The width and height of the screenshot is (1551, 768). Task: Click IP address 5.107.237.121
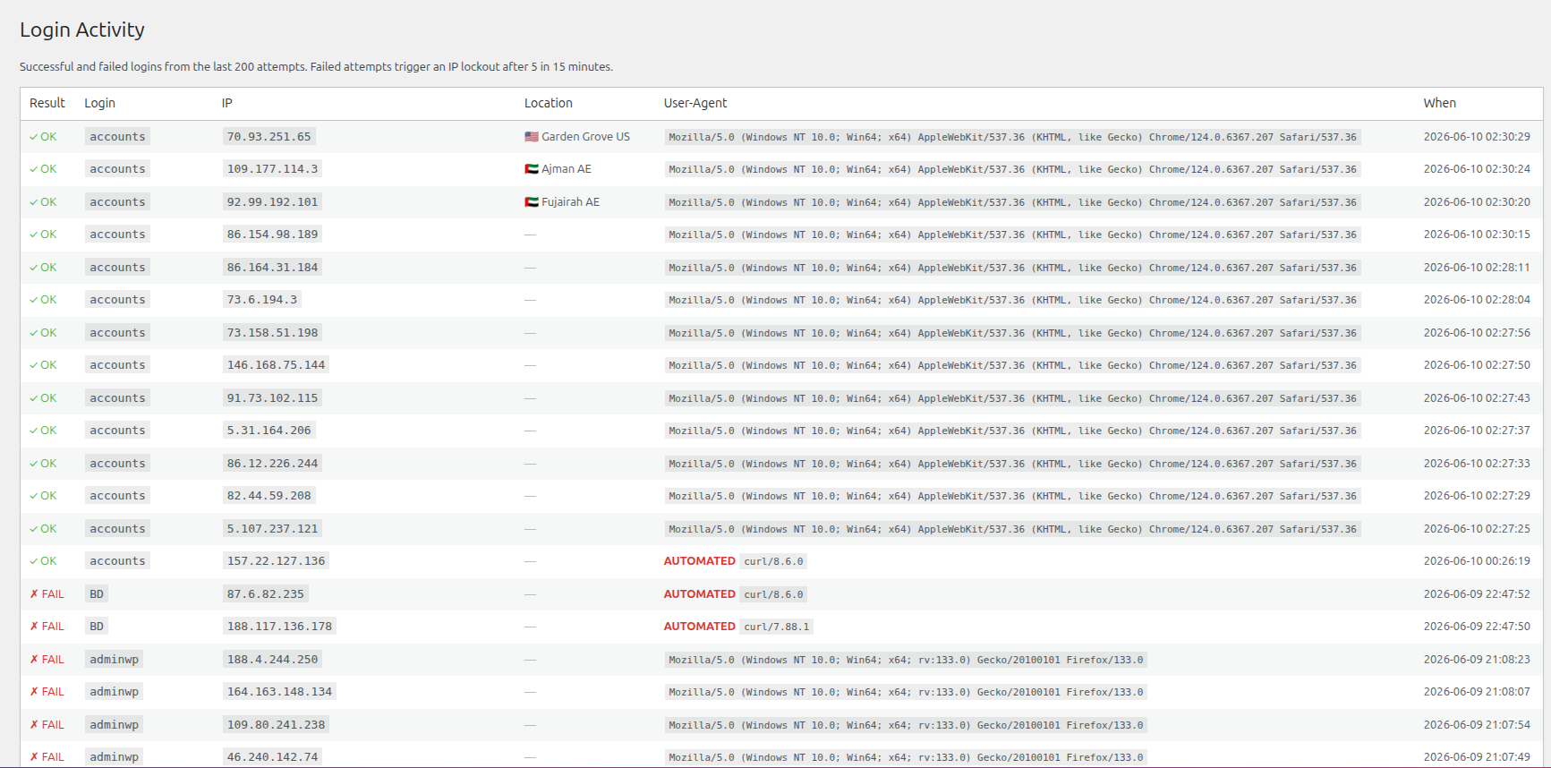click(273, 529)
